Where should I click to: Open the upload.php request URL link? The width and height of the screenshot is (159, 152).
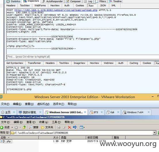point(56,10)
